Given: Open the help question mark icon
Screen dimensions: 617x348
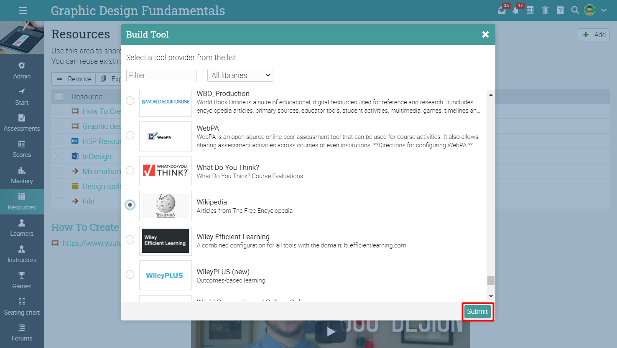Looking at the screenshot, I should [x=560, y=10].
